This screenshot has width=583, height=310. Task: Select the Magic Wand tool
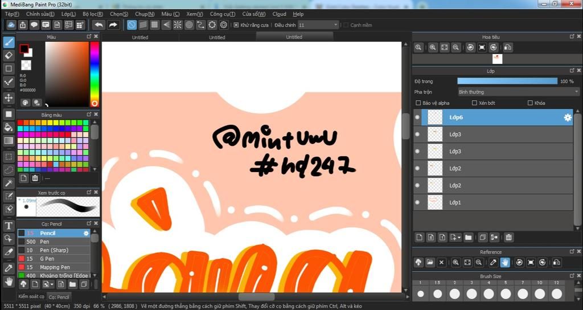[x=9, y=183]
